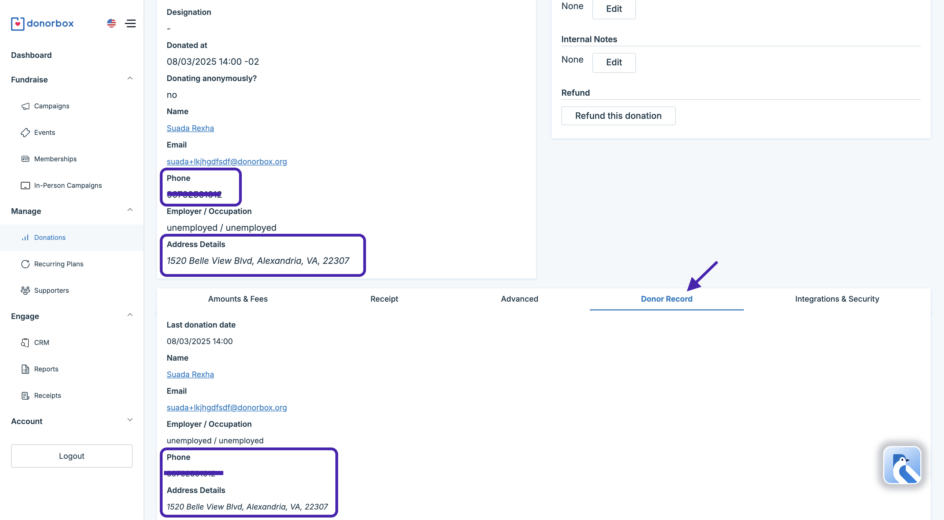Click Refund this donation button
Image resolution: width=944 pixels, height=520 pixels.
point(618,116)
